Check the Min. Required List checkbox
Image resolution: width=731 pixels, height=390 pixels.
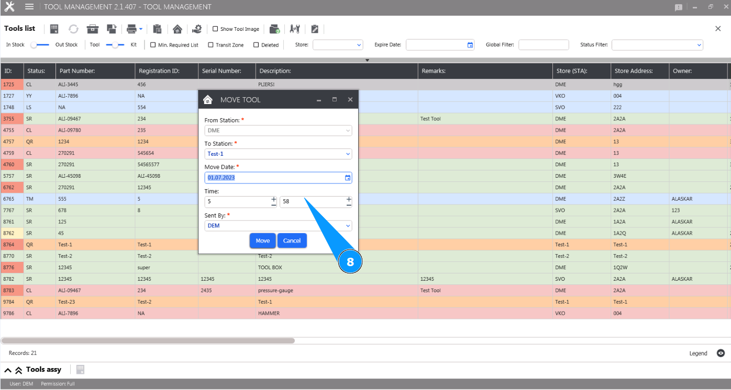click(153, 45)
